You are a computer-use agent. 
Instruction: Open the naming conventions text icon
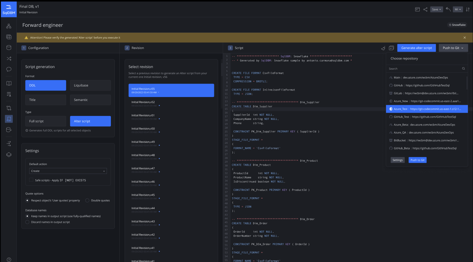[x=9, y=94]
